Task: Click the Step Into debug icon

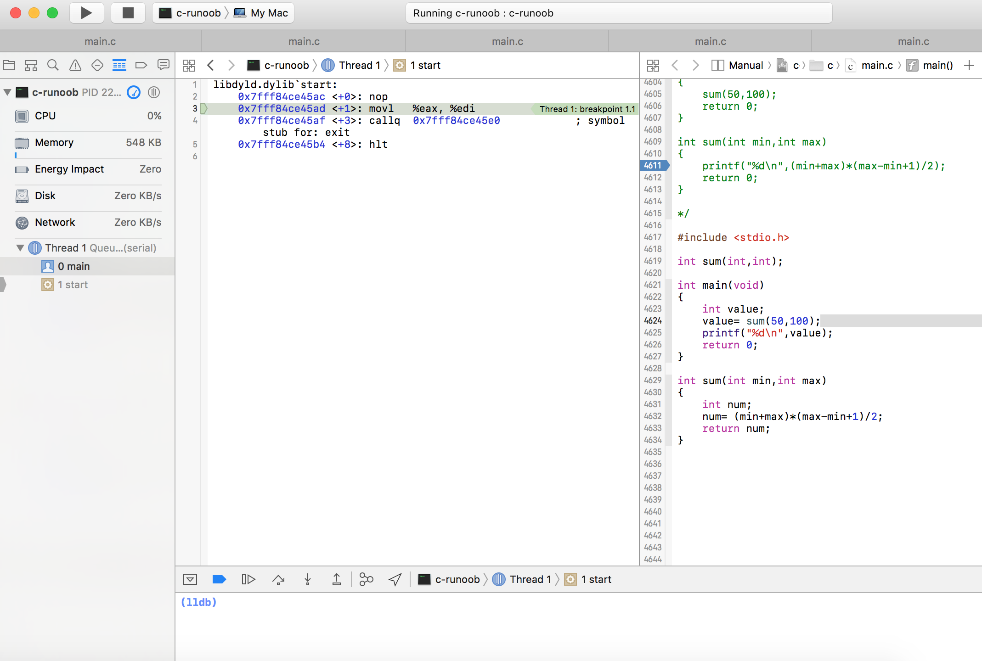Action: click(308, 579)
